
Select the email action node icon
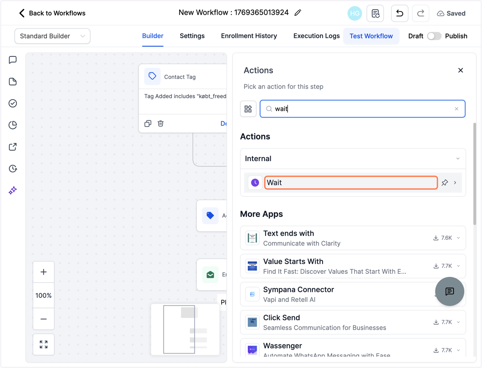pos(210,275)
